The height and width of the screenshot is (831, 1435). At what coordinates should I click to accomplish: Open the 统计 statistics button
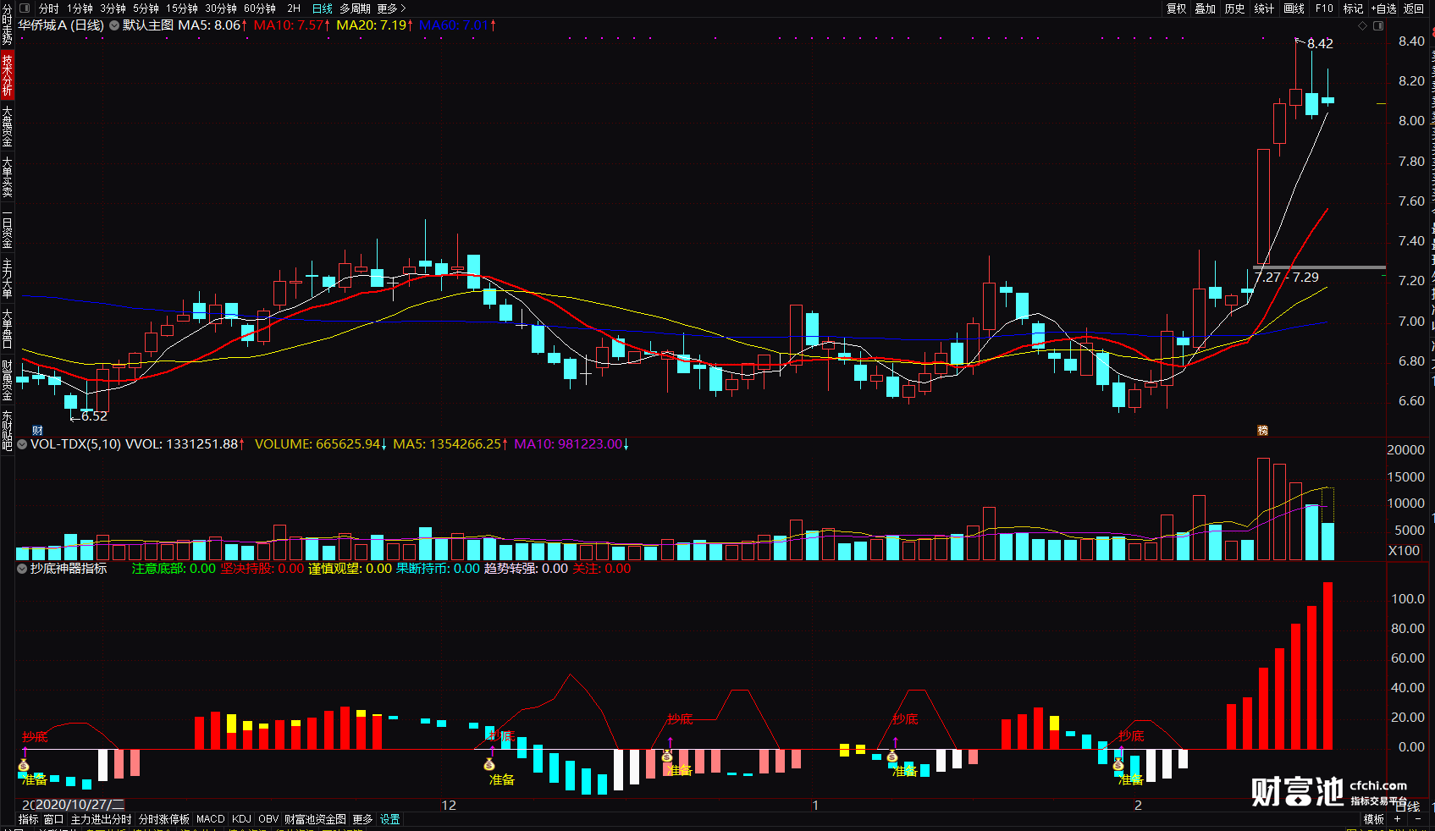pos(1264,8)
